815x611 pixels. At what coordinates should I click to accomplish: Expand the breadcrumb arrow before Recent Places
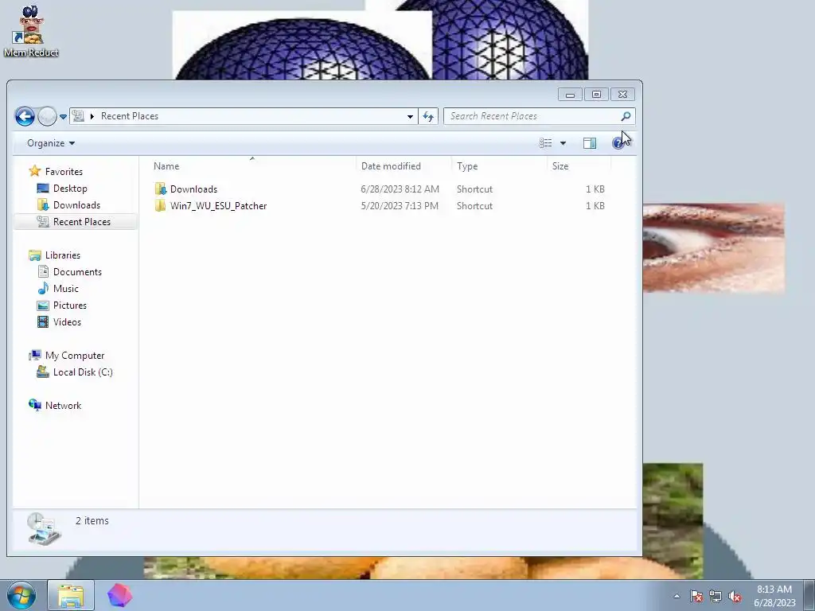tap(92, 116)
